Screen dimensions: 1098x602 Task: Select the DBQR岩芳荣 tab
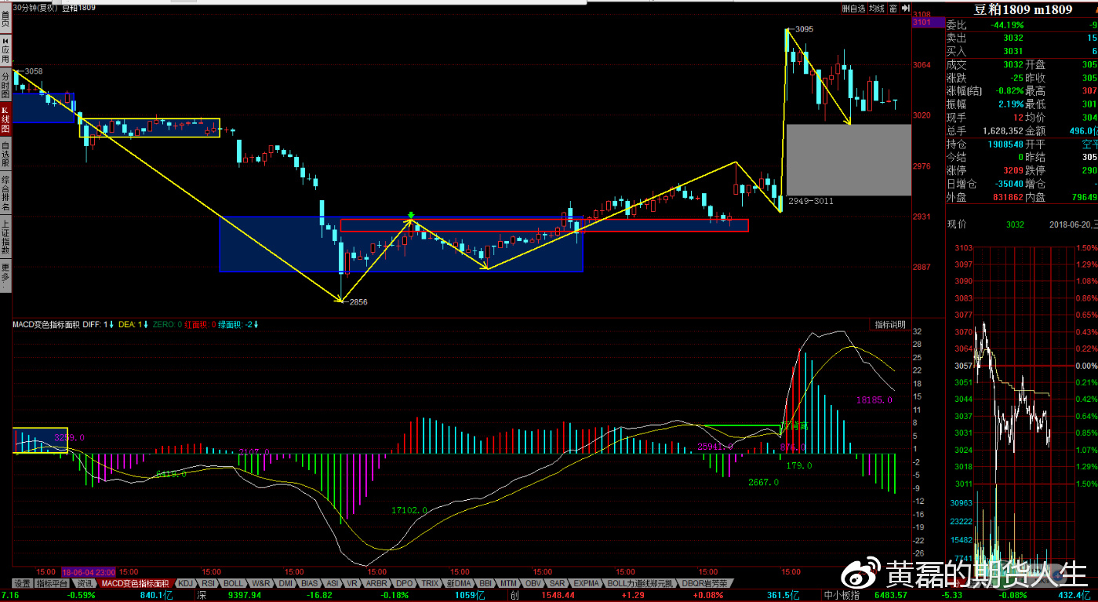coord(706,583)
